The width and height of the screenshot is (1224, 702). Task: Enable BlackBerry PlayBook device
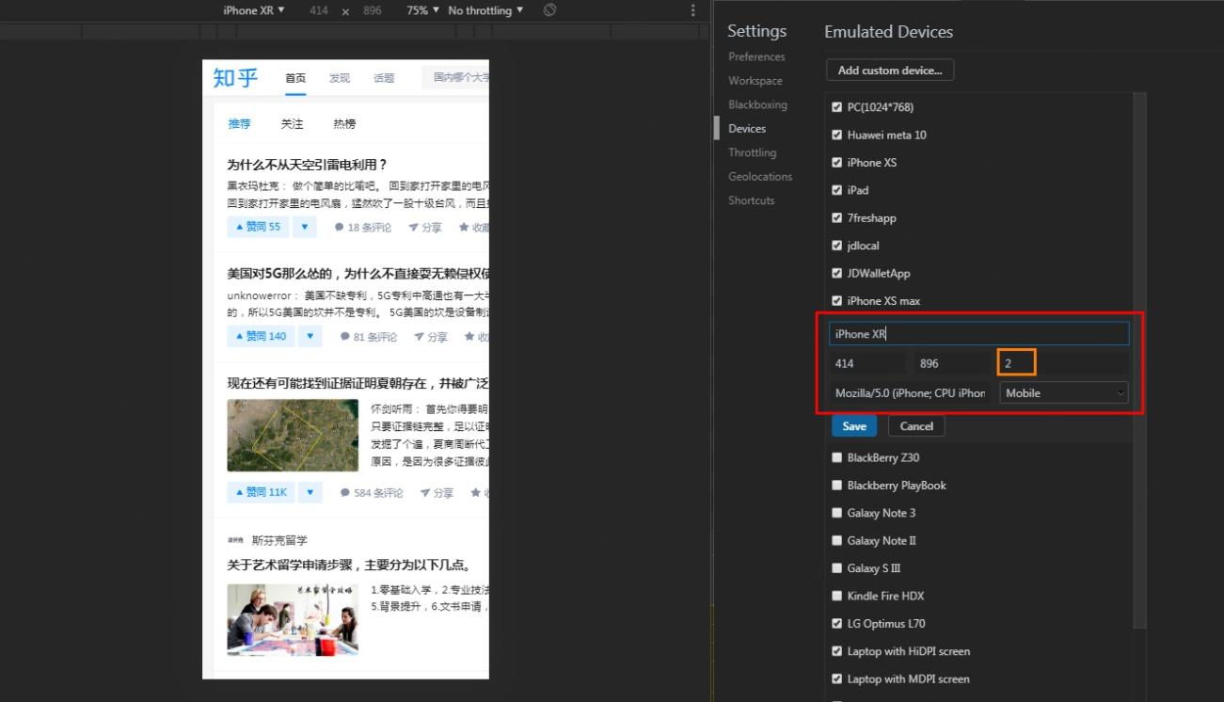(x=837, y=486)
